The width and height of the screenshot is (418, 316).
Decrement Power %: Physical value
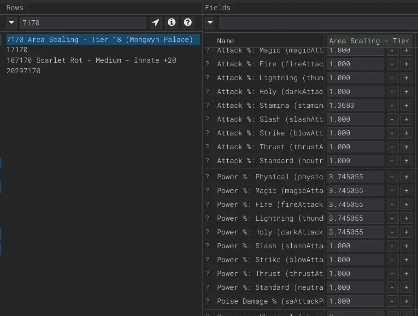392,177
